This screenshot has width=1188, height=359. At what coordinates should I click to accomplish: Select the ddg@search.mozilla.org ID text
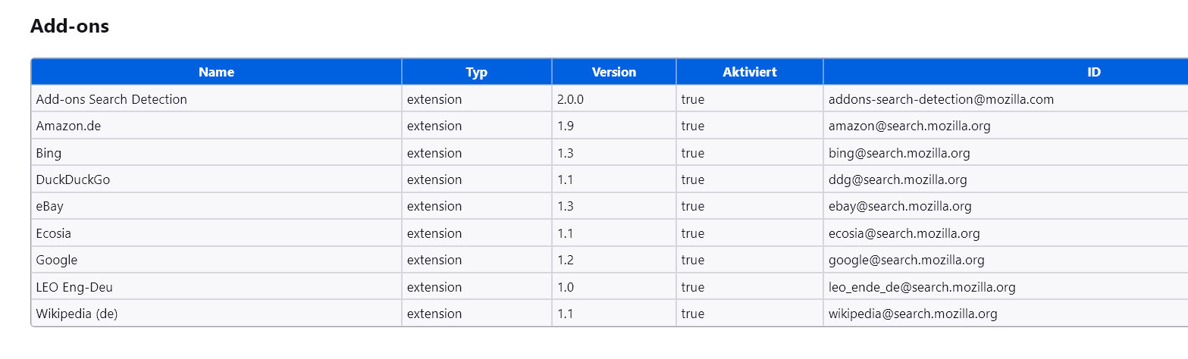click(898, 179)
